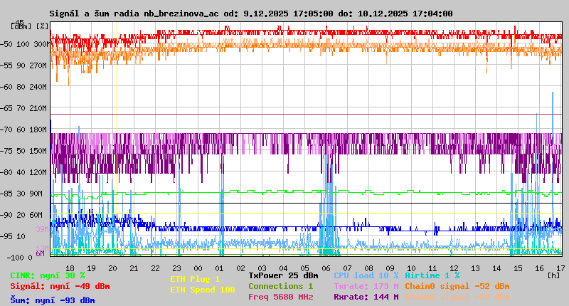This screenshot has height=306, width=569.
Task: Click the [h] unit label on time axis
Action: [x=553, y=275]
